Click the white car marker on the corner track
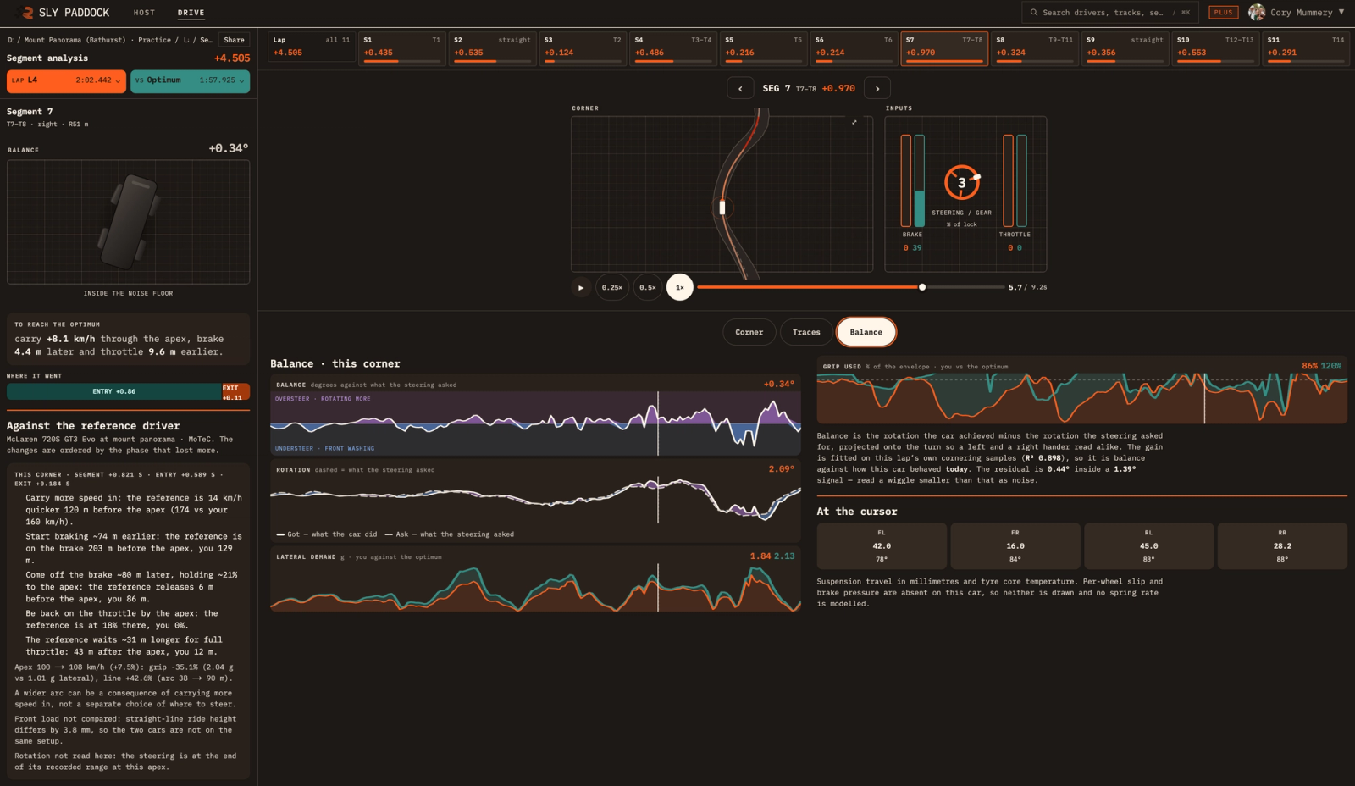The height and width of the screenshot is (786, 1355). [722, 208]
